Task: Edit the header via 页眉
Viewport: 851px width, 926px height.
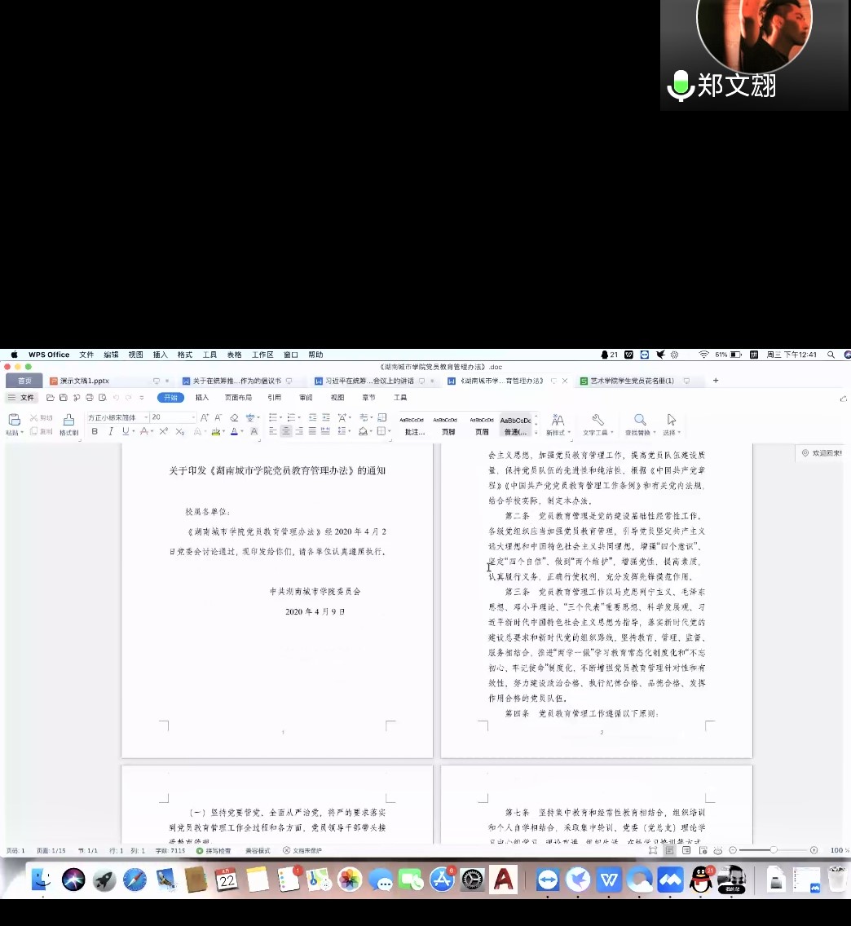Action: (479, 430)
